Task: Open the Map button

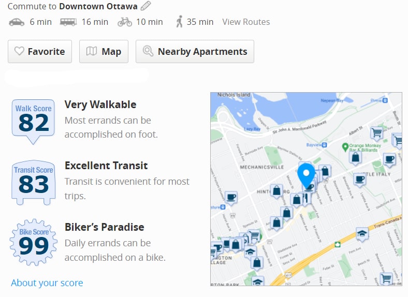Action: (x=104, y=52)
